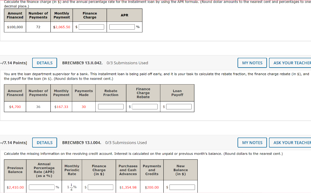Image resolution: width=311 pixels, height=193 pixels.
Task: Click the Finance Charge input for the $100,000 loan
Action: click(x=91, y=27)
